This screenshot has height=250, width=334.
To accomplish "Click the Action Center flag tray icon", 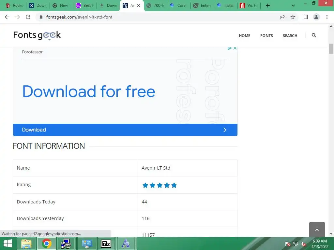I will [x=288, y=244].
